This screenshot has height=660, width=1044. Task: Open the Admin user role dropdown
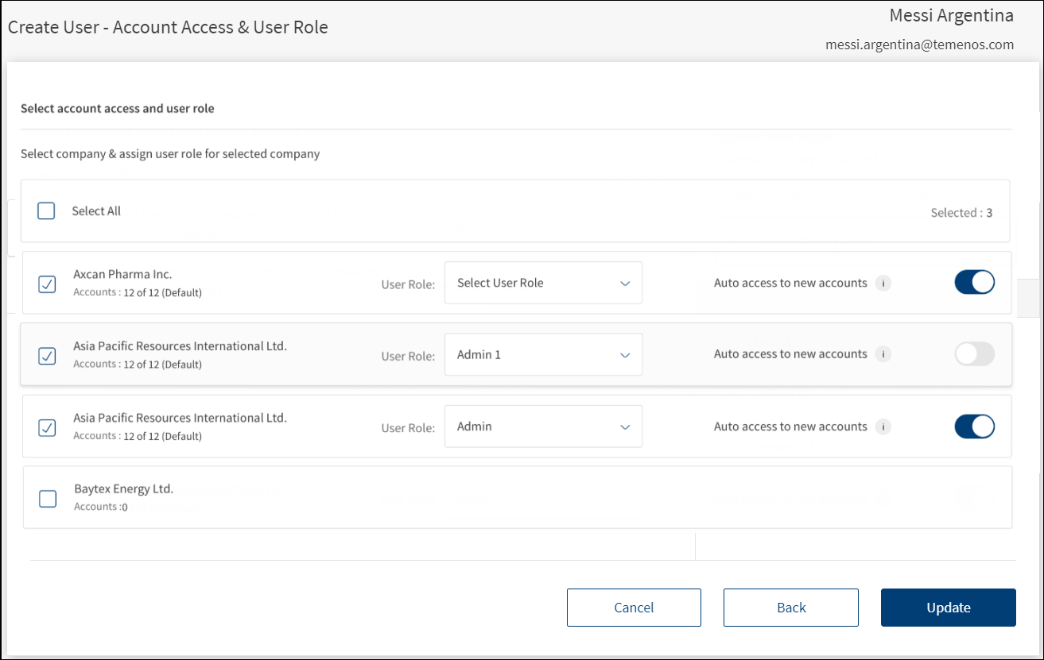click(x=543, y=426)
